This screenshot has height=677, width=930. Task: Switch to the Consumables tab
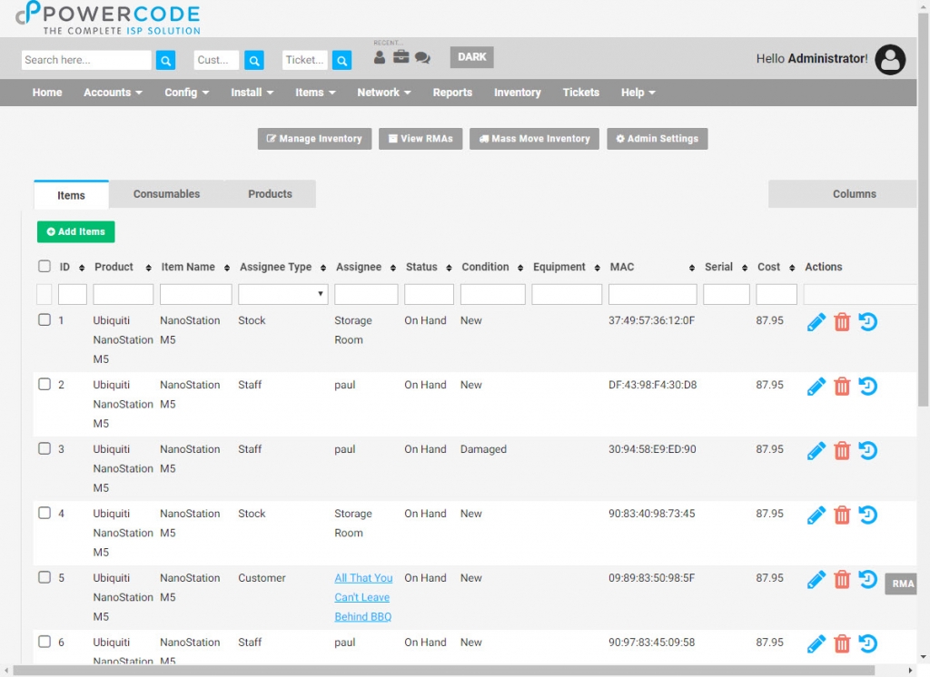coord(166,193)
